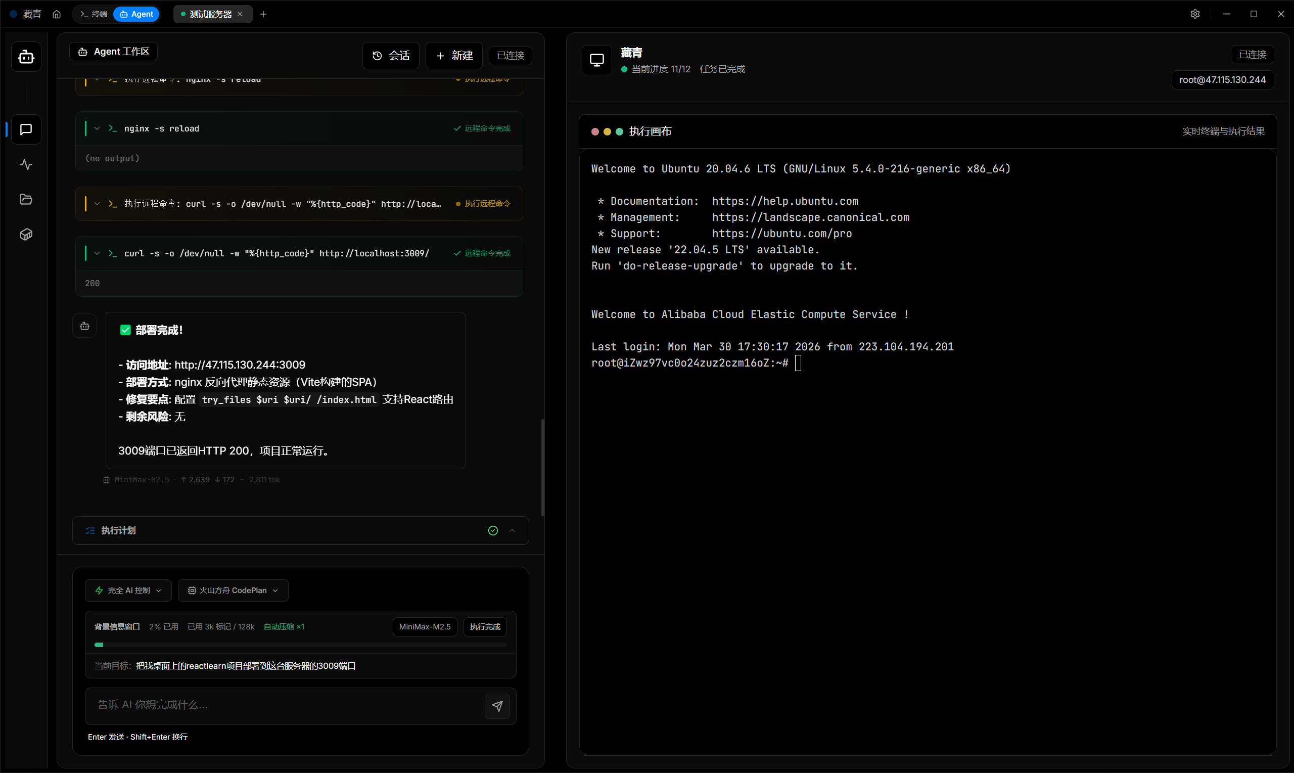Collapse the nginx -s reload command block
1294x773 pixels.
(x=97, y=128)
